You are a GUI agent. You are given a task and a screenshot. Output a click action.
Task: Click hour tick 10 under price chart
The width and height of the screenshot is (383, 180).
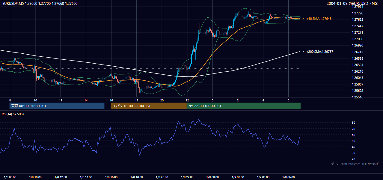(35, 100)
